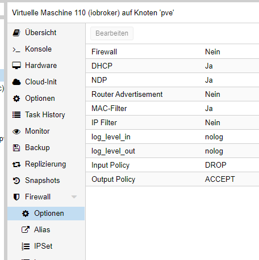This screenshot has height=260, width=259.
Task: Select the Backup floppy disk icon
Action: click(x=16, y=148)
